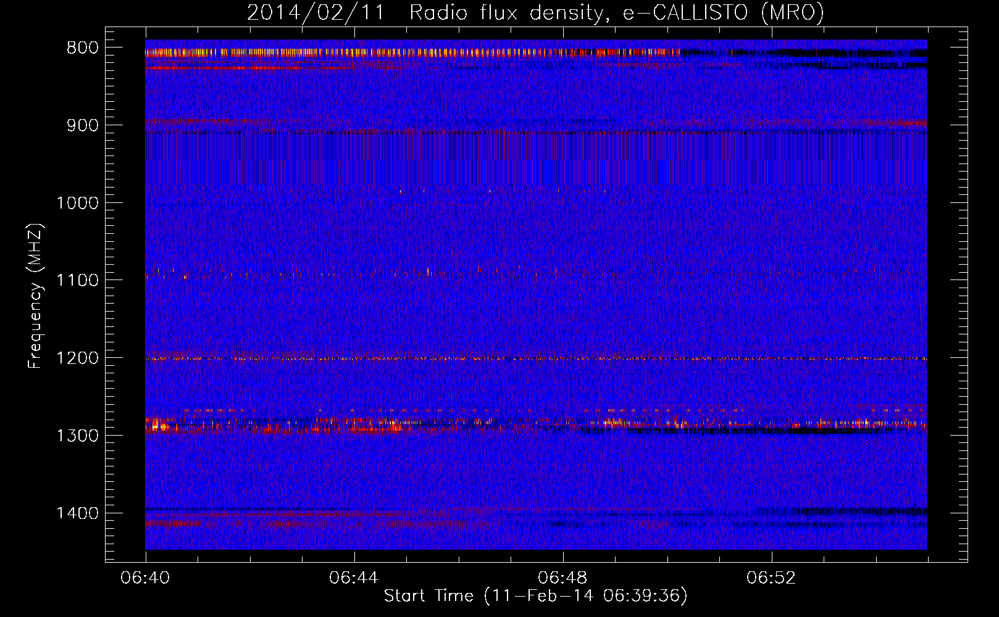The height and width of the screenshot is (617, 999).
Task: Select the 800 frequency axis label
Action: (82, 48)
